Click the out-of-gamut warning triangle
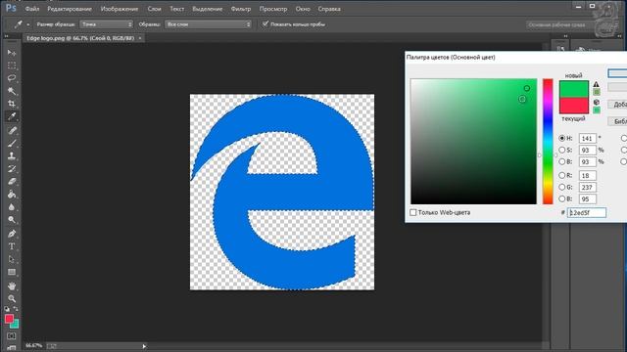 pyautogui.click(x=597, y=84)
